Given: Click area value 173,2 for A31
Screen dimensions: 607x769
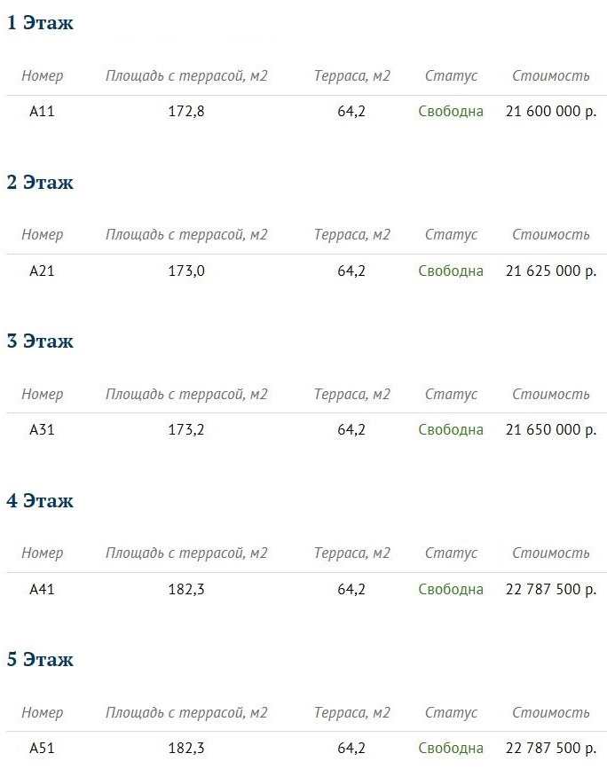Looking at the screenshot, I should [x=186, y=429].
